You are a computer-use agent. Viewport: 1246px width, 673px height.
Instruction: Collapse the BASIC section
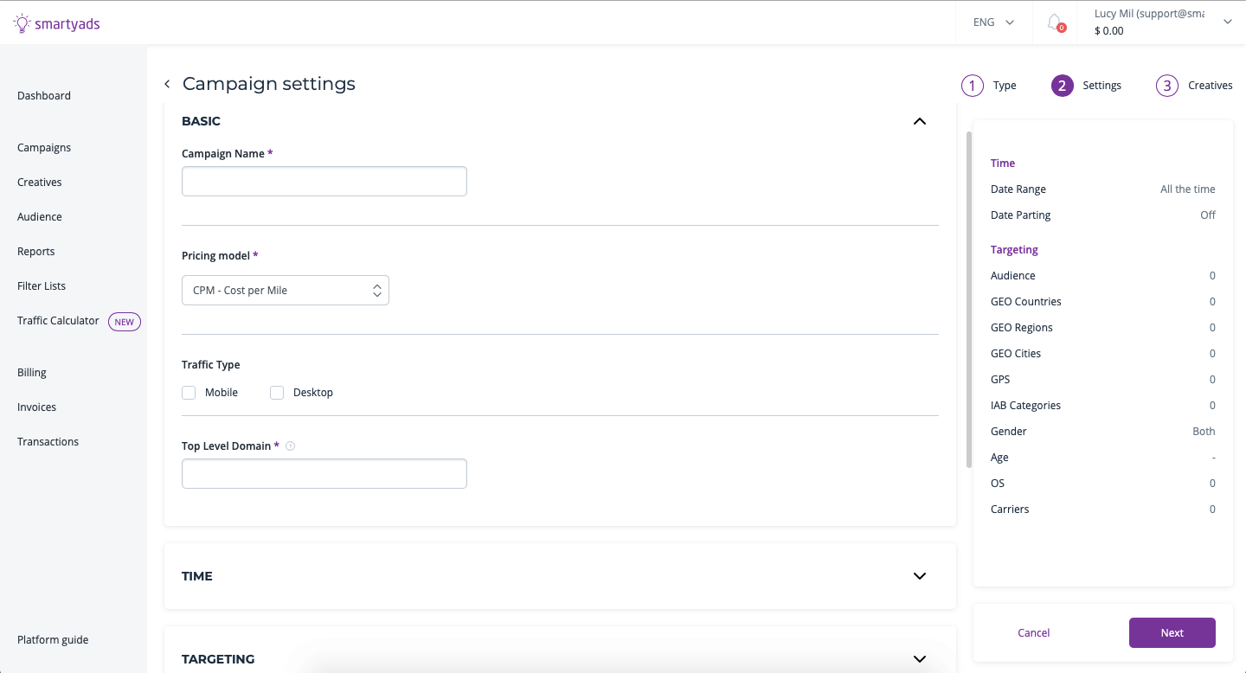coord(920,121)
